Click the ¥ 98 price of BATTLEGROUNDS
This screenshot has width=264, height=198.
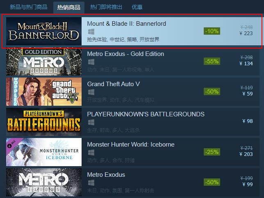click(x=248, y=121)
